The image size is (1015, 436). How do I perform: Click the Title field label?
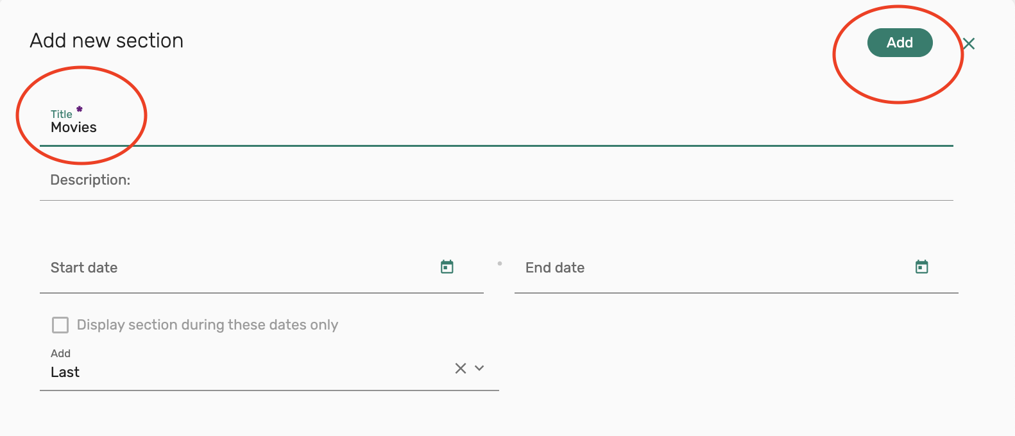62,114
